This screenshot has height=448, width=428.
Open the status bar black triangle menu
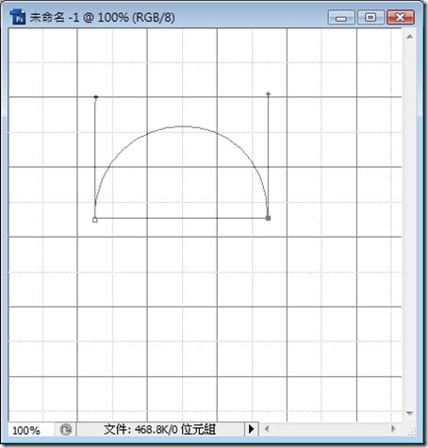(251, 429)
